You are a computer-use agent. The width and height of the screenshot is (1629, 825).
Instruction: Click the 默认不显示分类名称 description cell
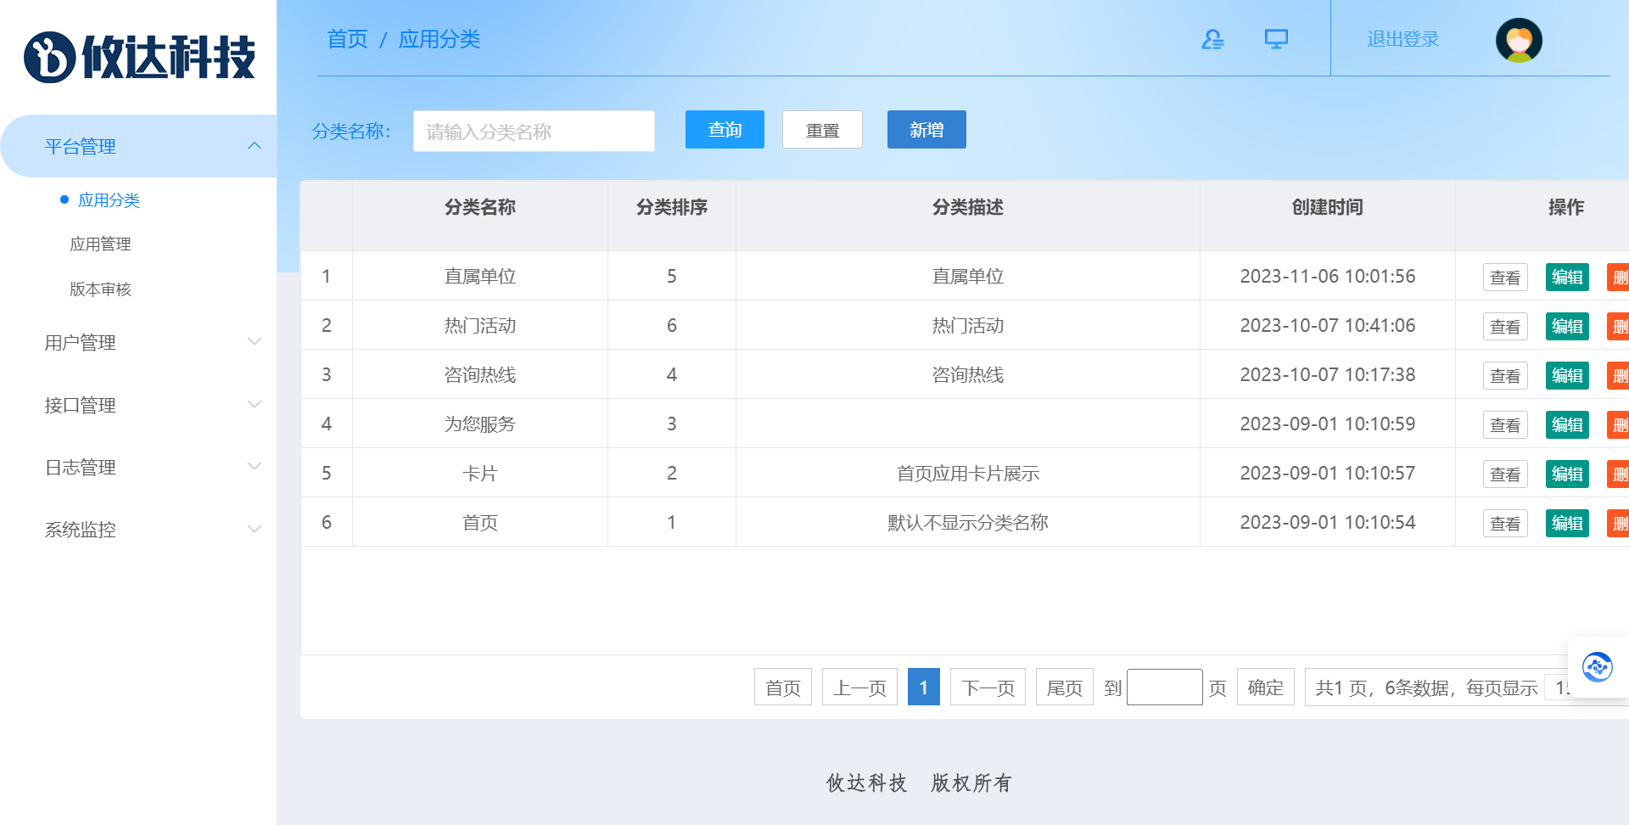click(968, 522)
